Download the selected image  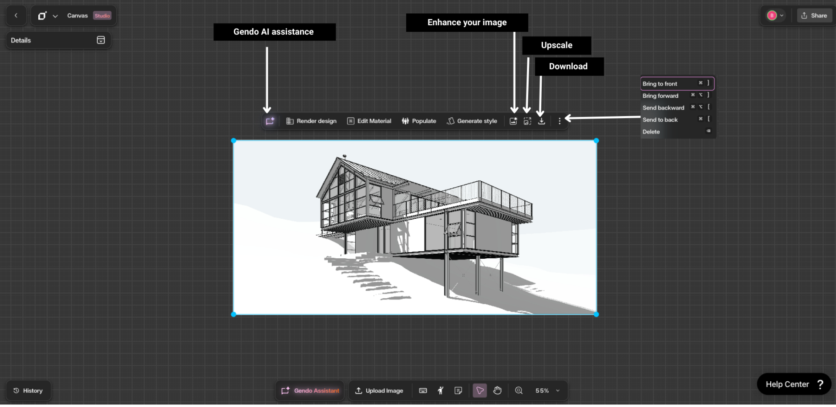541,121
